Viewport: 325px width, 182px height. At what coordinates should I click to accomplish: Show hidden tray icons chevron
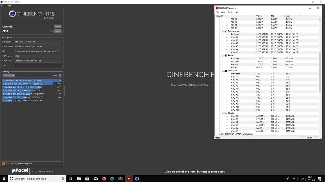click(294, 179)
